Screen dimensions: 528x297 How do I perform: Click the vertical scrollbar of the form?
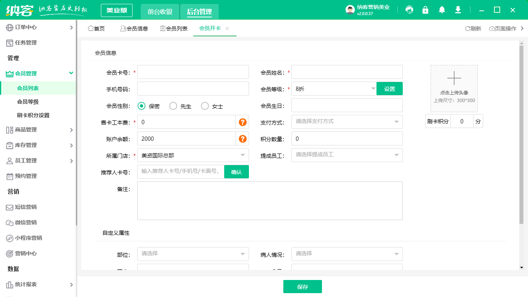[521, 131]
